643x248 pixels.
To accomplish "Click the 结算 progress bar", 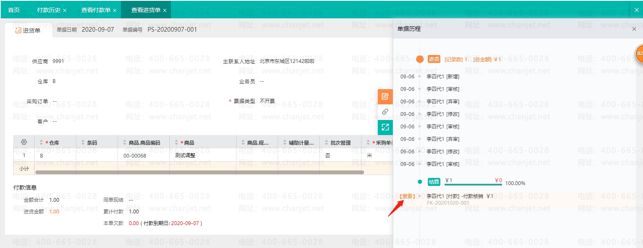I will click(x=473, y=184).
